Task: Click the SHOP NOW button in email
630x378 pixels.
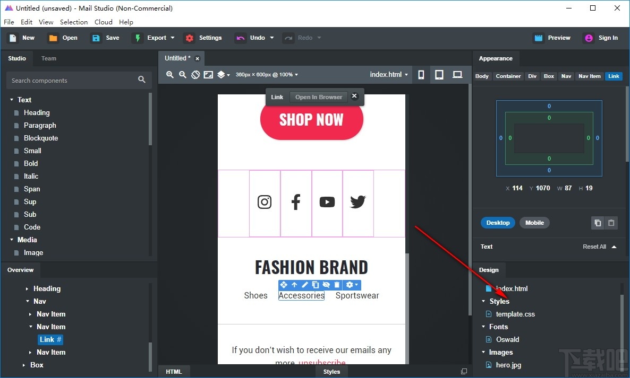Action: [311, 120]
